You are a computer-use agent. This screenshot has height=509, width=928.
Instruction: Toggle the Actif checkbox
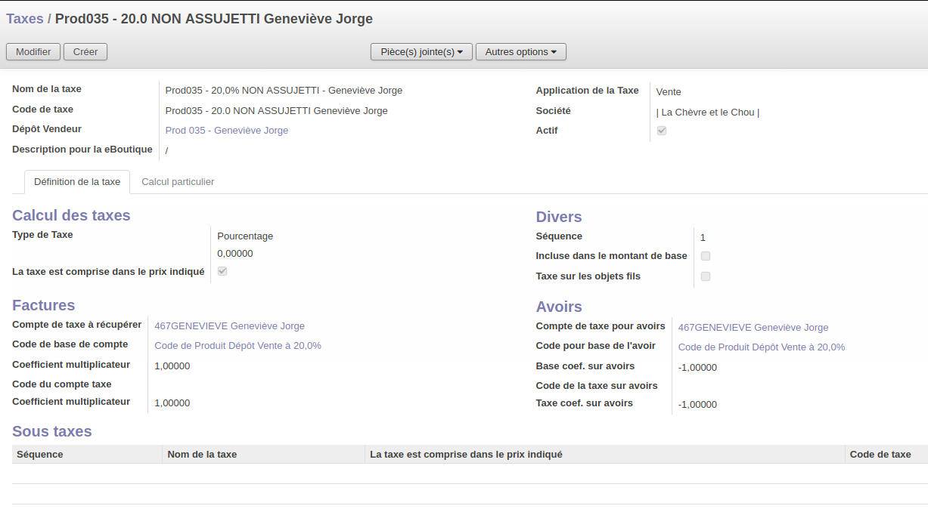pos(662,131)
